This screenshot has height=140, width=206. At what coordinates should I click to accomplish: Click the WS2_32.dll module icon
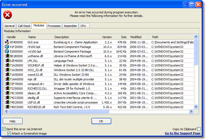(7, 70)
